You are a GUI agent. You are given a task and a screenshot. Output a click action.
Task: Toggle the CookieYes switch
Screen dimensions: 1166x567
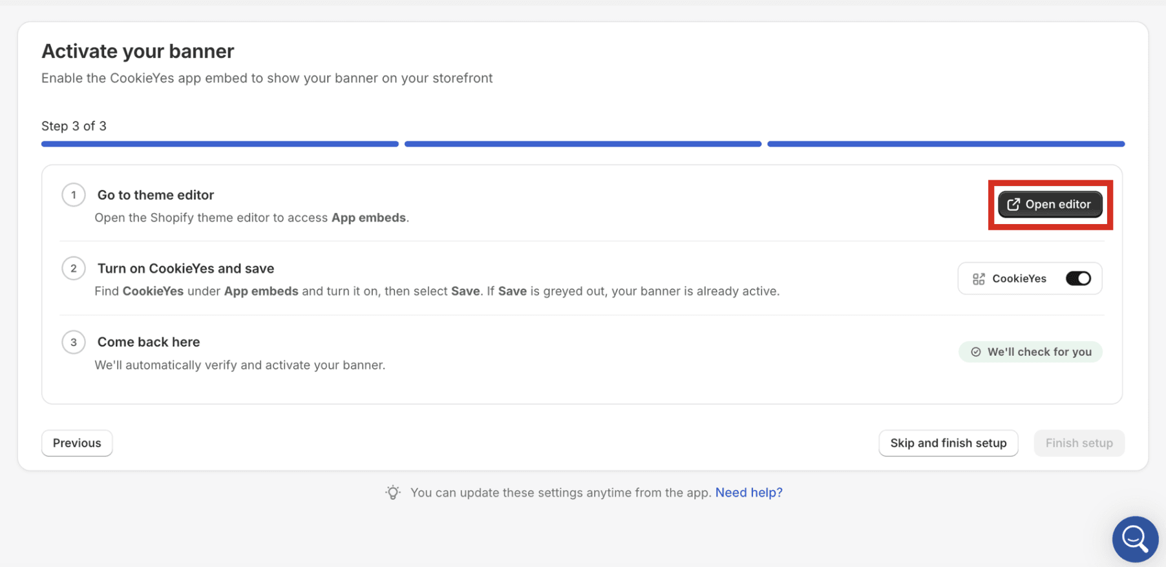1078,278
